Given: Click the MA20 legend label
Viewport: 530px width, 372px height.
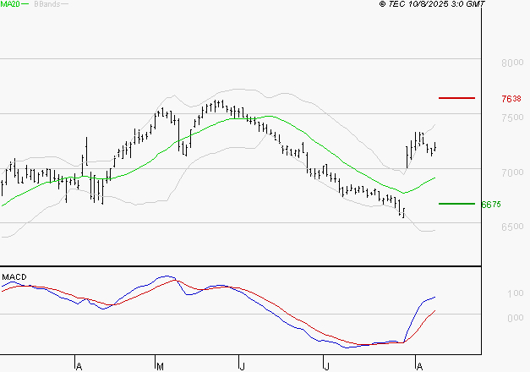Looking at the screenshot, I should (x=10, y=4).
